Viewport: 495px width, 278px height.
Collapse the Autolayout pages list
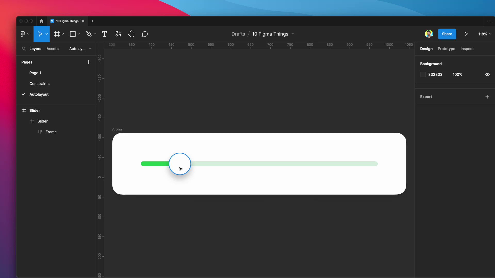pyautogui.click(x=90, y=49)
